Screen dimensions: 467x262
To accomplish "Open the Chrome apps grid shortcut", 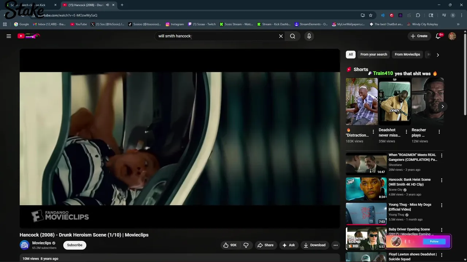I will [x=5, y=24].
